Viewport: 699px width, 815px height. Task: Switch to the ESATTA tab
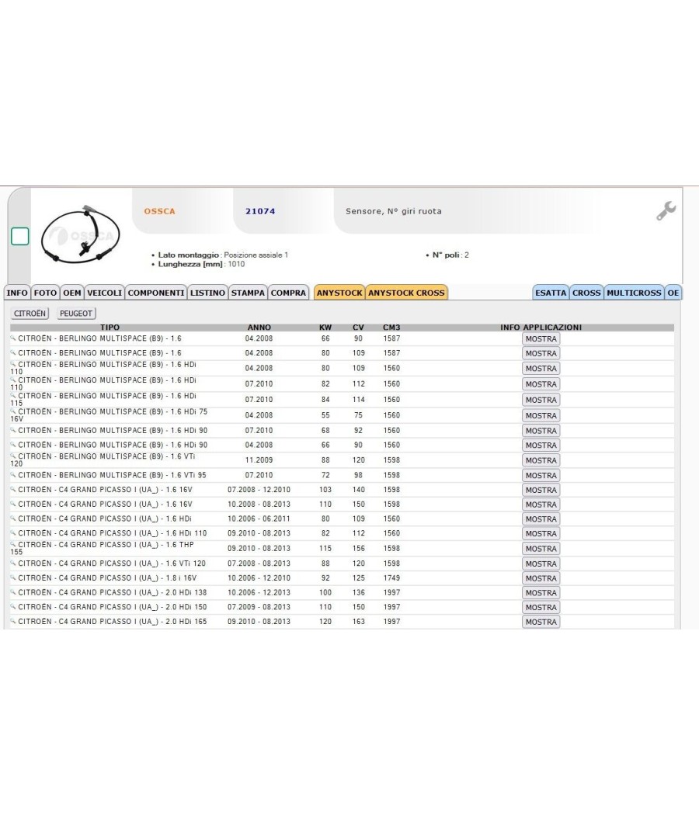pos(551,293)
